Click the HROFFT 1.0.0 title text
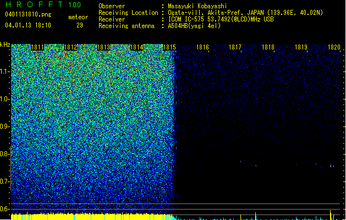 (43, 4)
